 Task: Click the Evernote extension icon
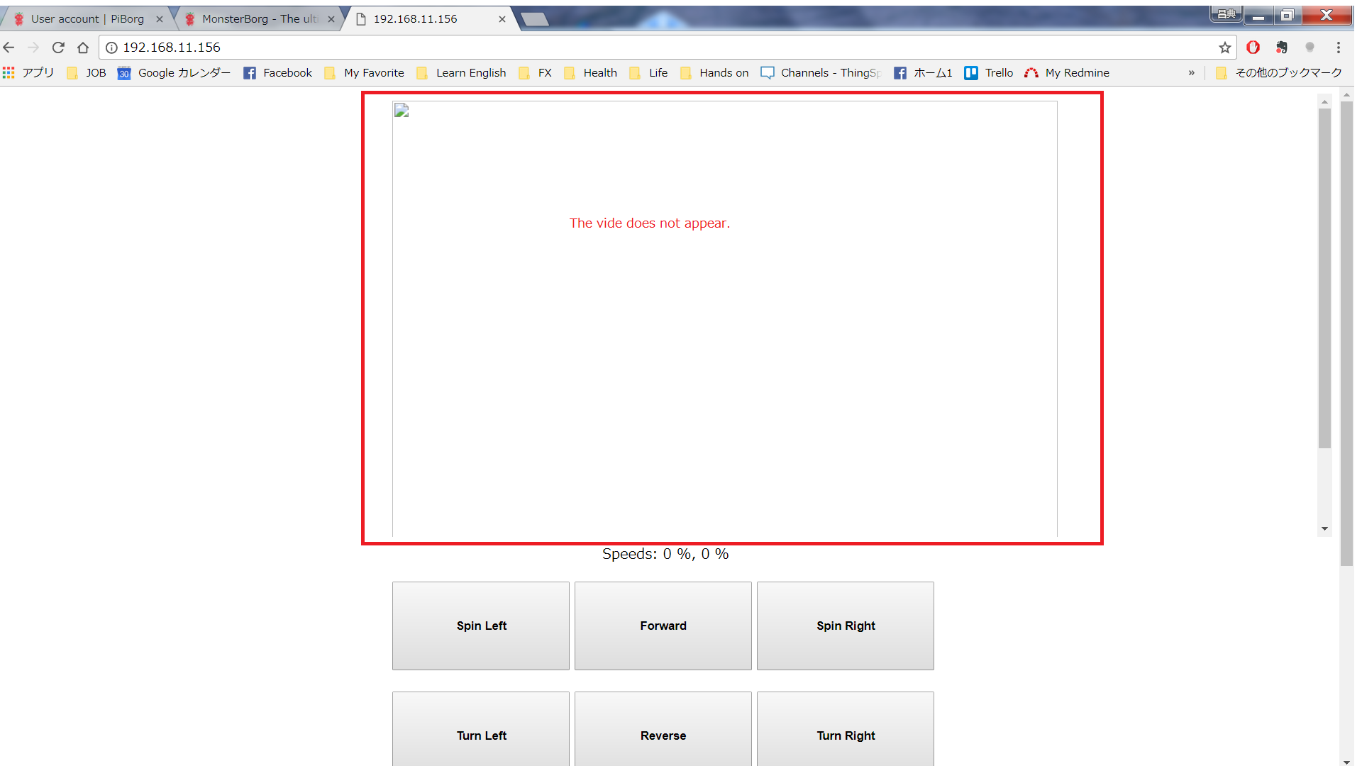1281,48
